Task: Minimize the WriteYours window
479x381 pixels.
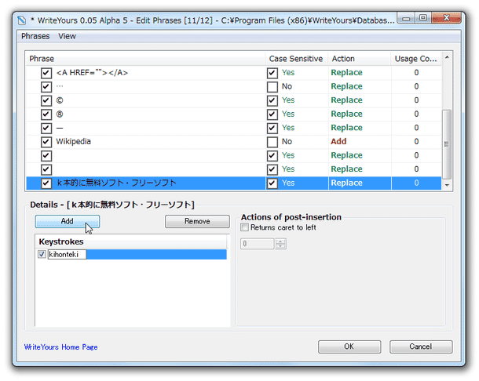Action: pyautogui.click(x=406, y=18)
